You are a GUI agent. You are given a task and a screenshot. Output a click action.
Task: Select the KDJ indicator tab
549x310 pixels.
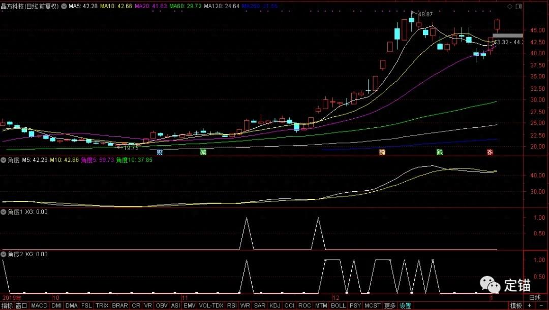(x=275, y=306)
